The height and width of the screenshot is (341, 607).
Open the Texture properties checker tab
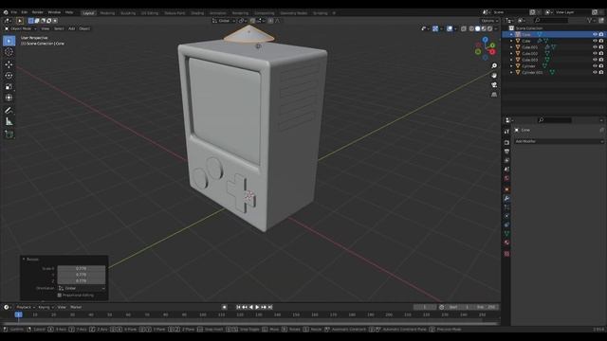(506, 254)
